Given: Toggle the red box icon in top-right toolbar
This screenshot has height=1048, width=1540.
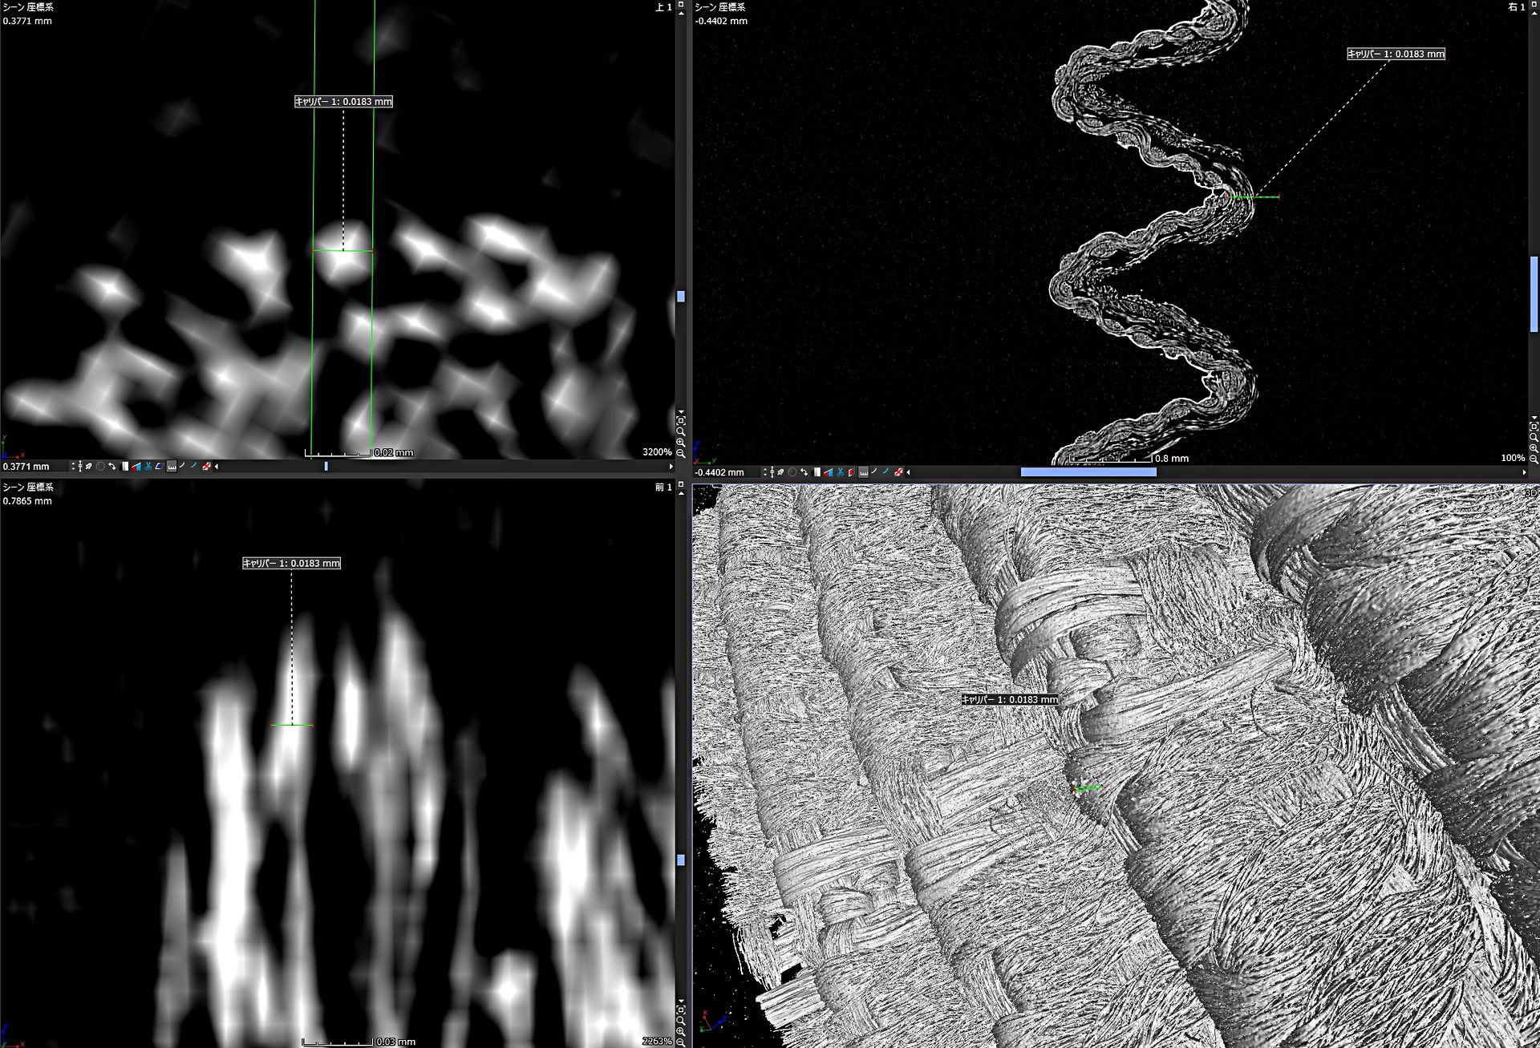Looking at the screenshot, I should (x=851, y=472).
